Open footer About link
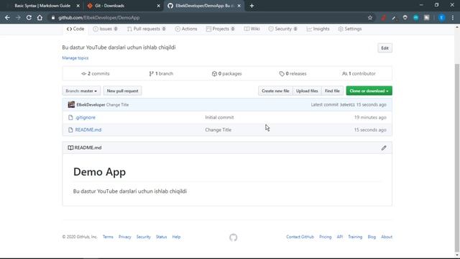 [387, 237]
